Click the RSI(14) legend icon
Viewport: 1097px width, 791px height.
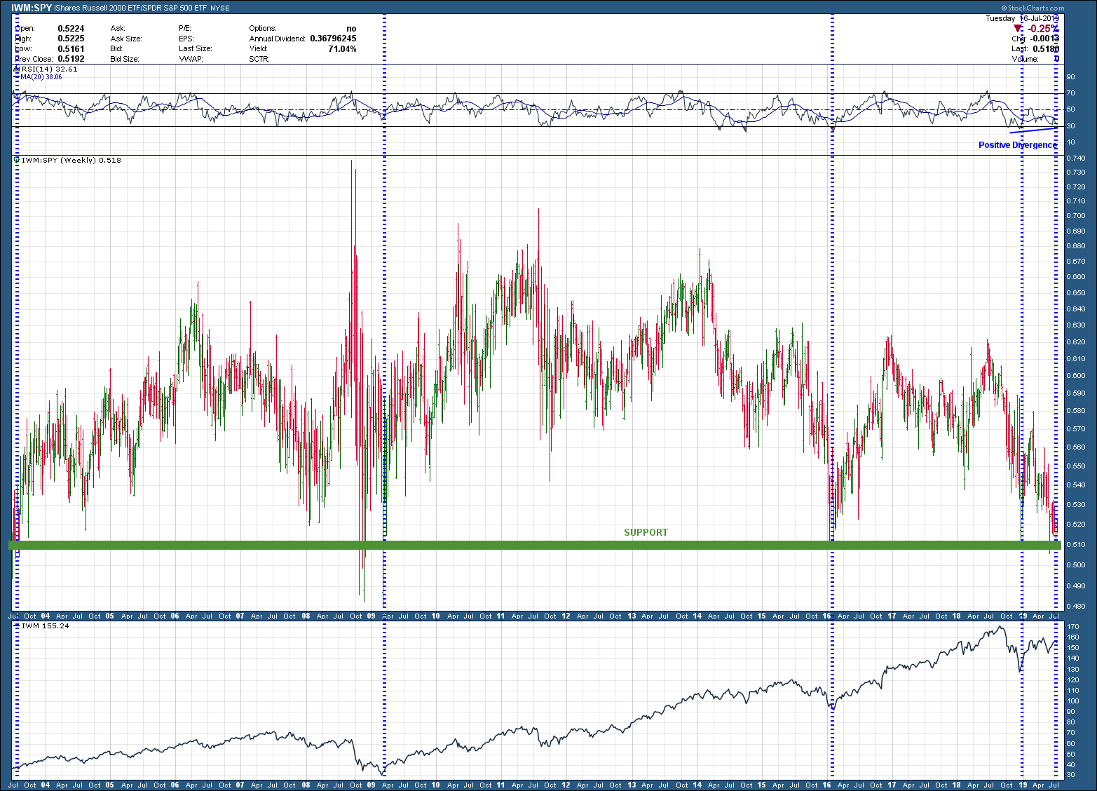click(x=18, y=69)
